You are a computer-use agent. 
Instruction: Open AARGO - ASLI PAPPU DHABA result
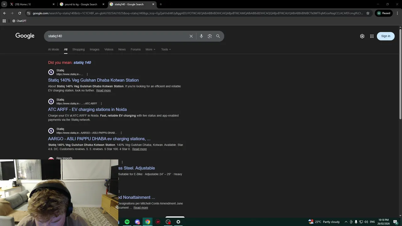99,139
